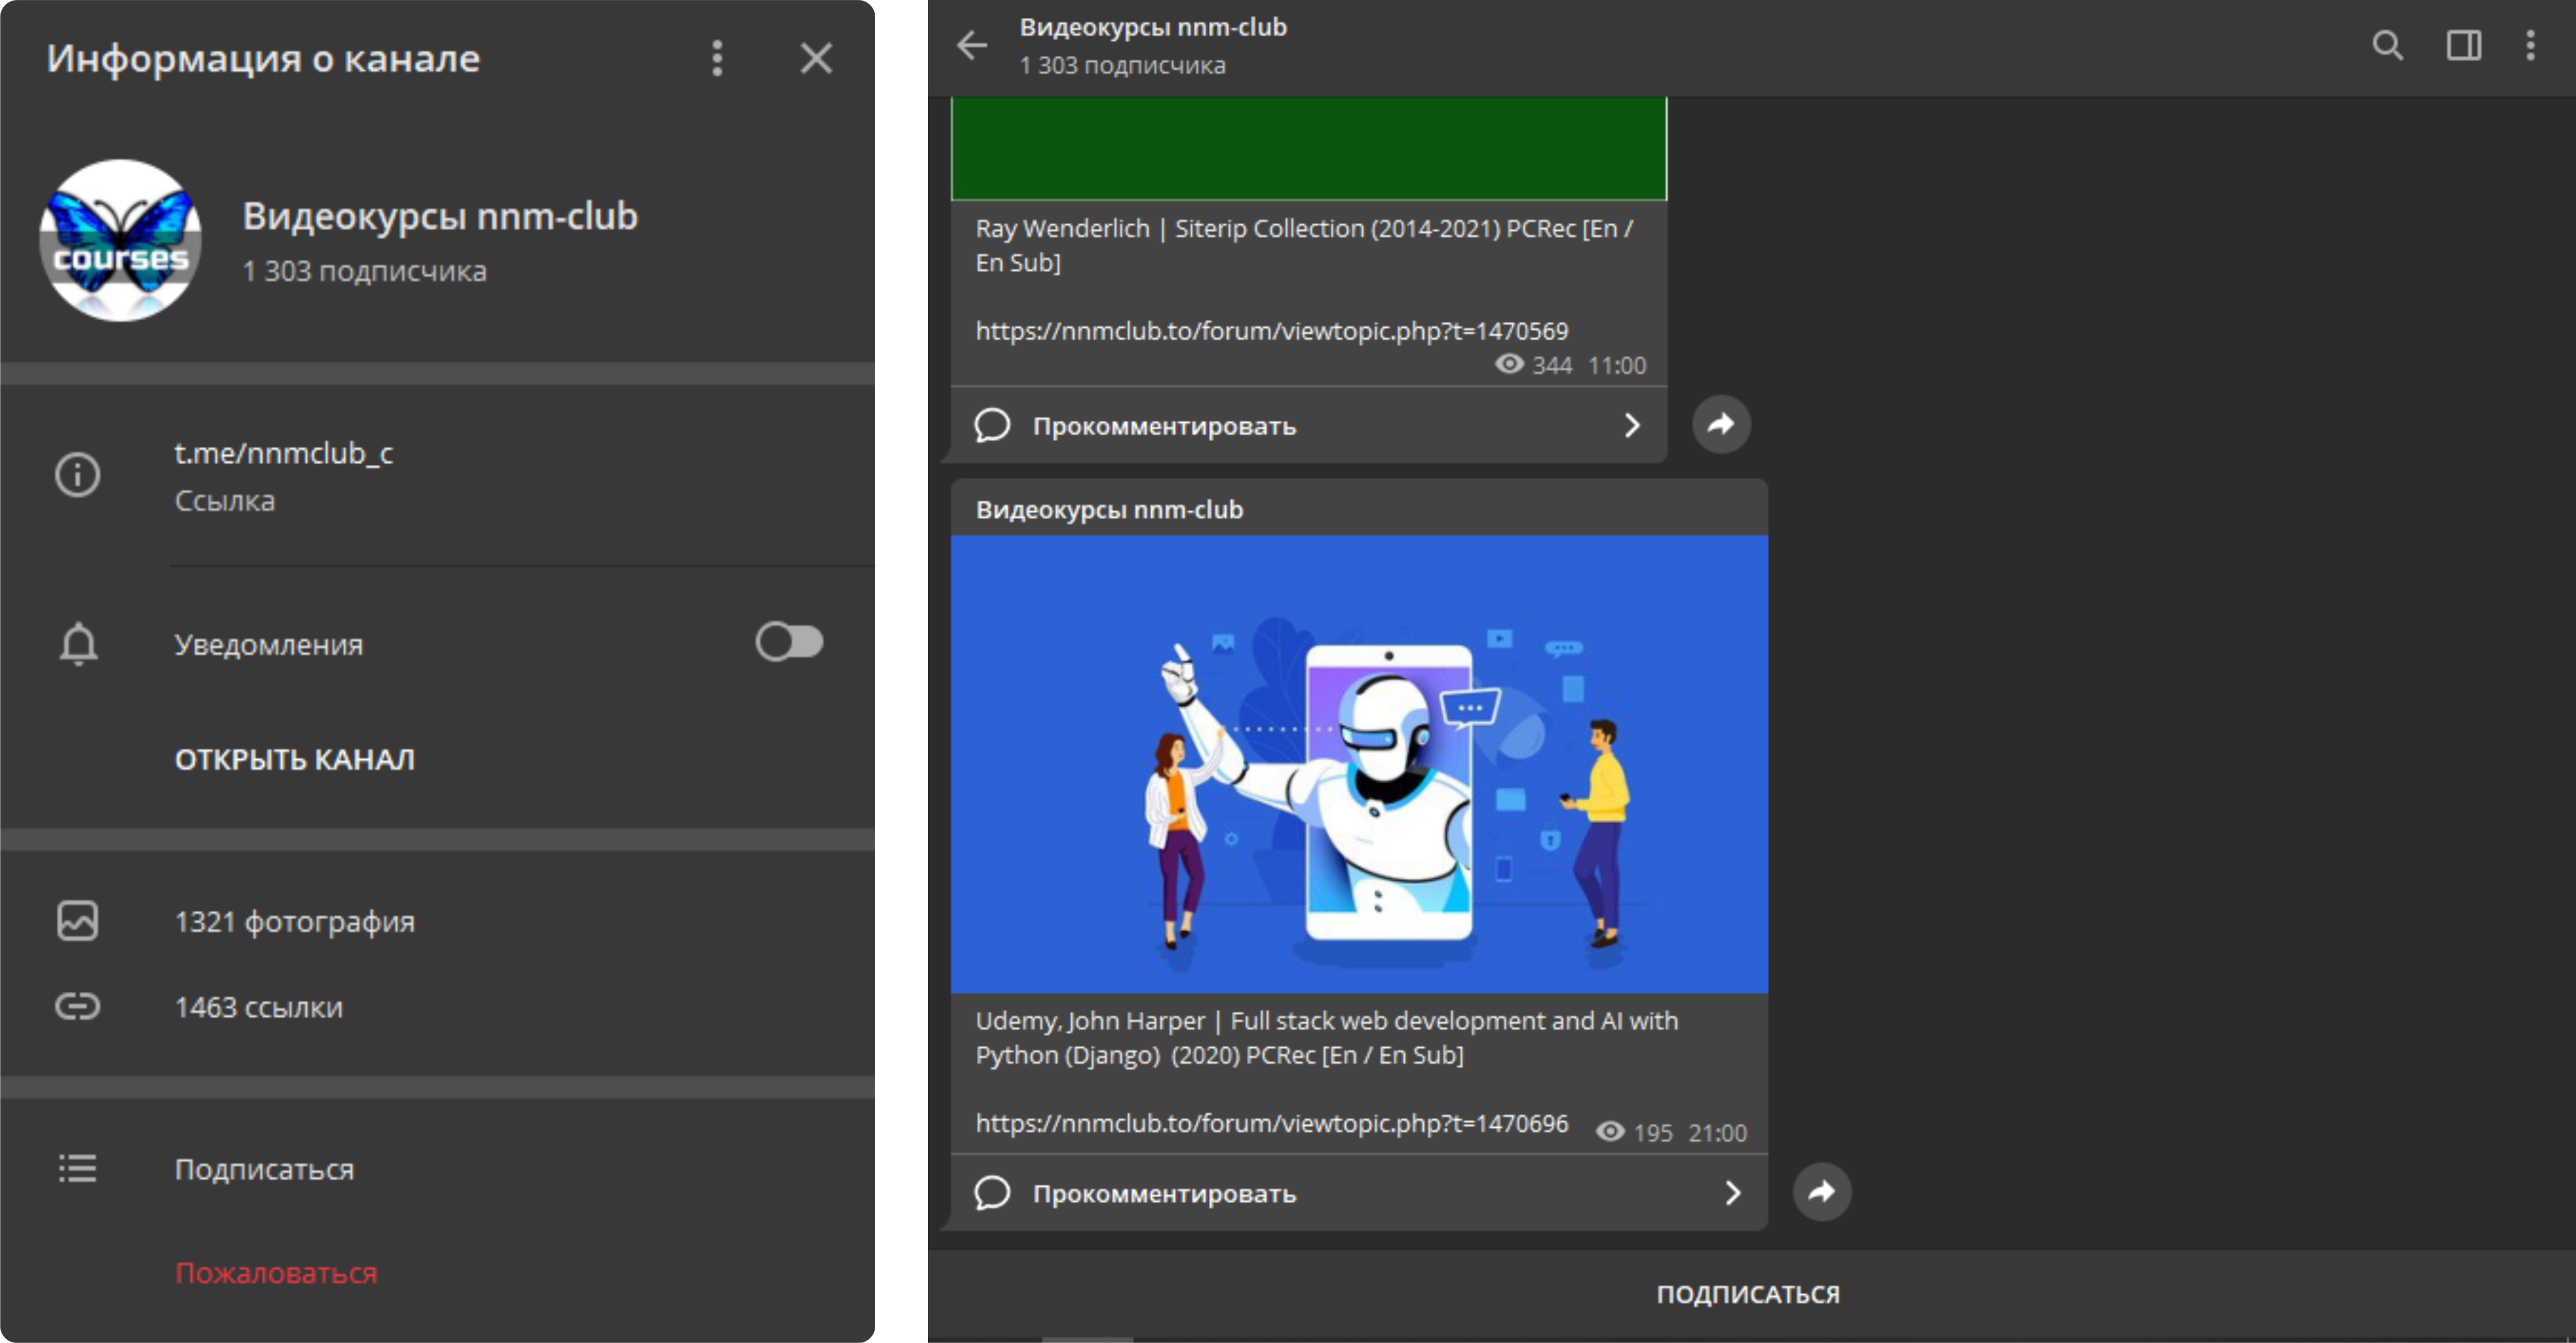
Task: Open the three-dot menu in chat header
Action: coord(2531,45)
